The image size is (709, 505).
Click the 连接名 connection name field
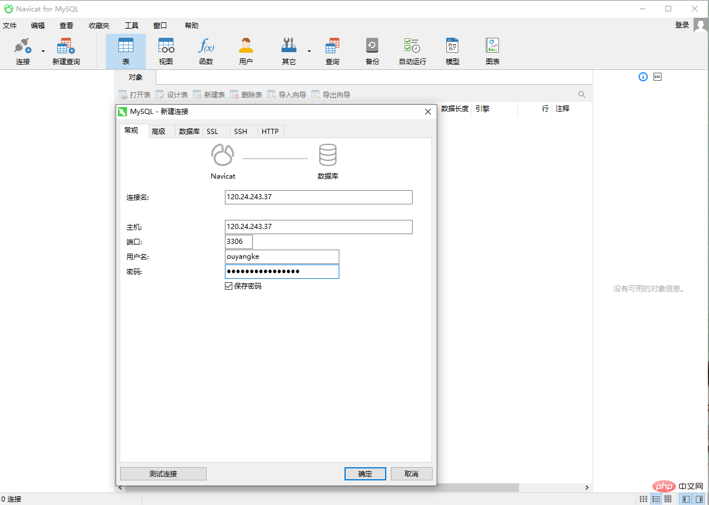(319, 197)
